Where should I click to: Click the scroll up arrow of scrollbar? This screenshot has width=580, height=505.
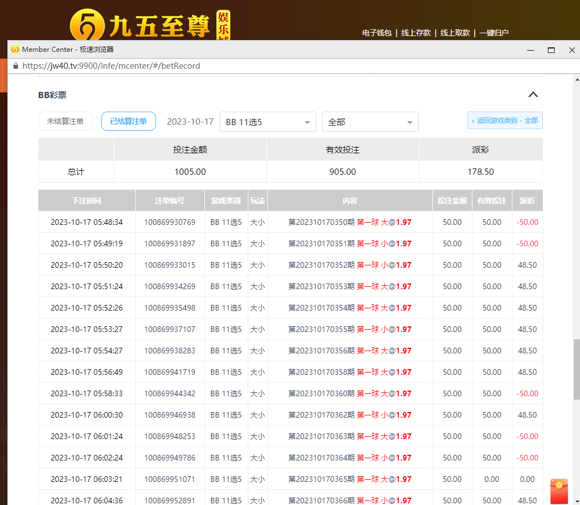click(576, 79)
